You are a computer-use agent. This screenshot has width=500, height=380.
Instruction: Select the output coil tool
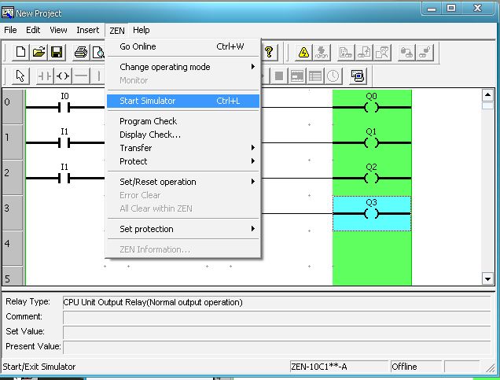point(63,76)
